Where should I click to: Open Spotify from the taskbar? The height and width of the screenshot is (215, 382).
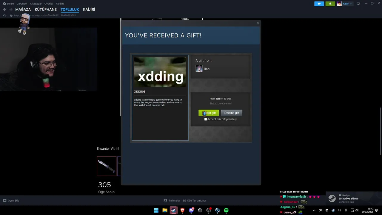click(226, 210)
